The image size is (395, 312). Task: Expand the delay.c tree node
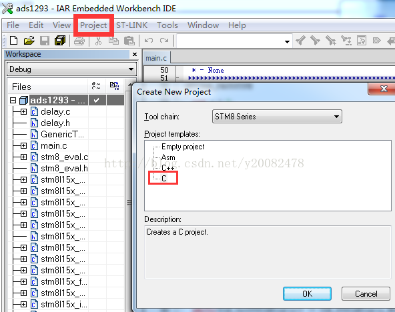23,111
